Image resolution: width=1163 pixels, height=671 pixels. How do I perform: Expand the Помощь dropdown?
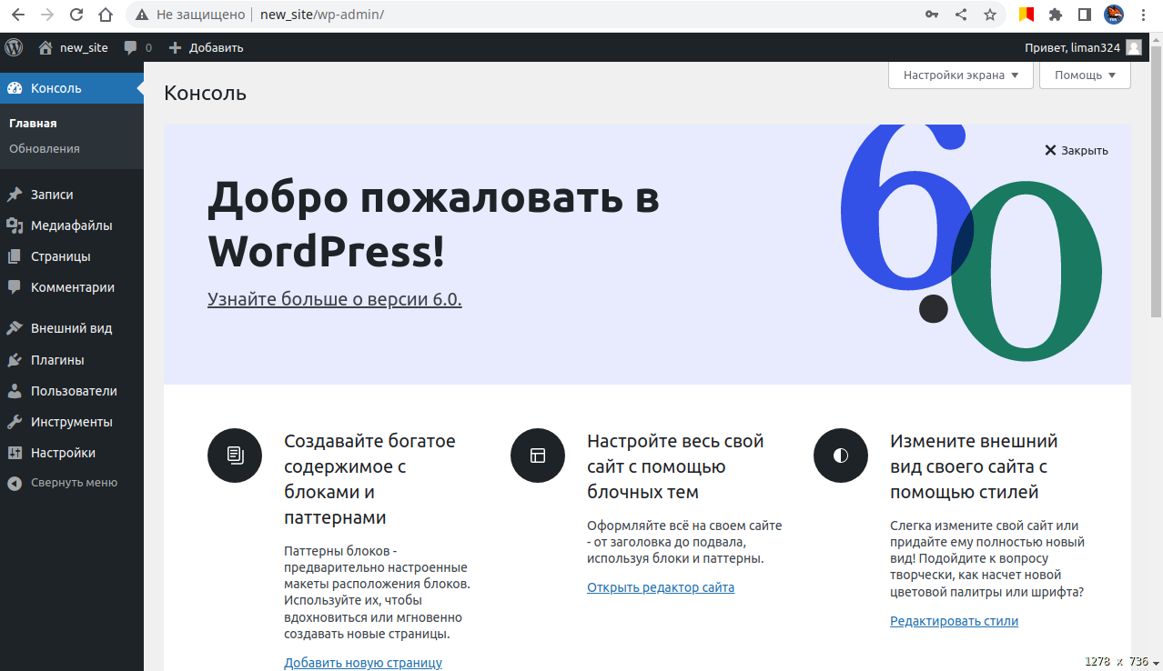[x=1085, y=75]
